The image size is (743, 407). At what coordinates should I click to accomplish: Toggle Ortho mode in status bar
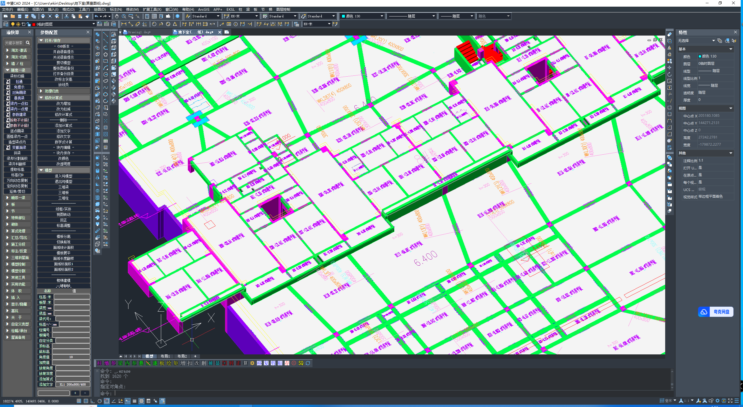pyautogui.click(x=93, y=401)
